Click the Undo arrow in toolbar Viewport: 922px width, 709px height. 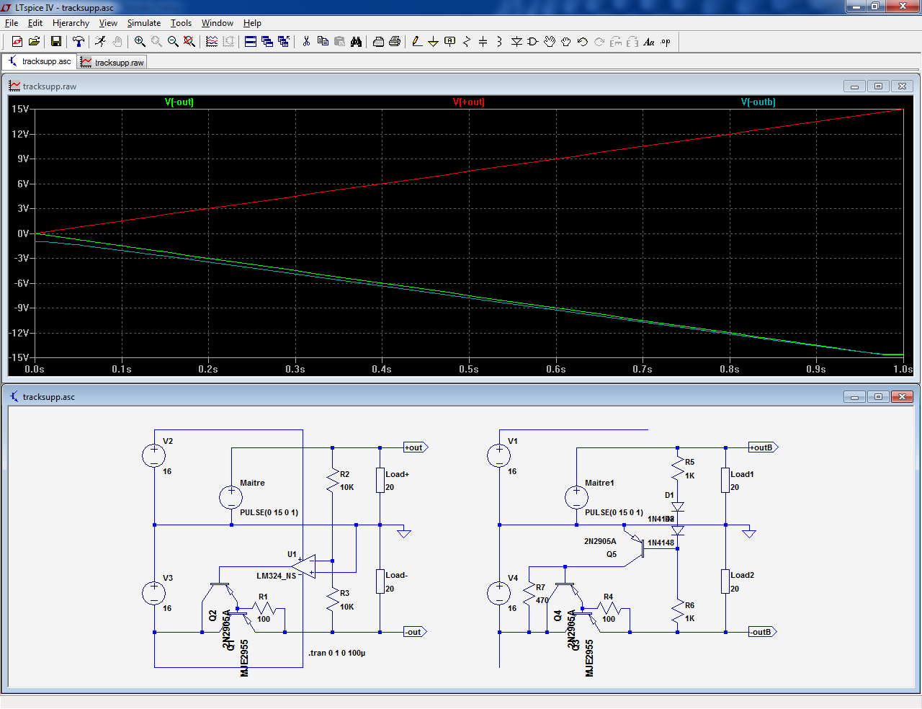click(583, 42)
